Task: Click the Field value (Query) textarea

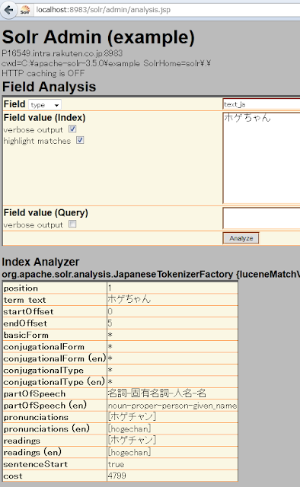Action: pyautogui.click(x=261, y=218)
